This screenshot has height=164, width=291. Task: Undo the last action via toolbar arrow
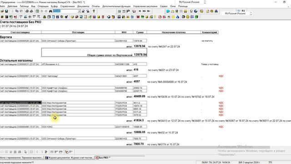coord(42,11)
